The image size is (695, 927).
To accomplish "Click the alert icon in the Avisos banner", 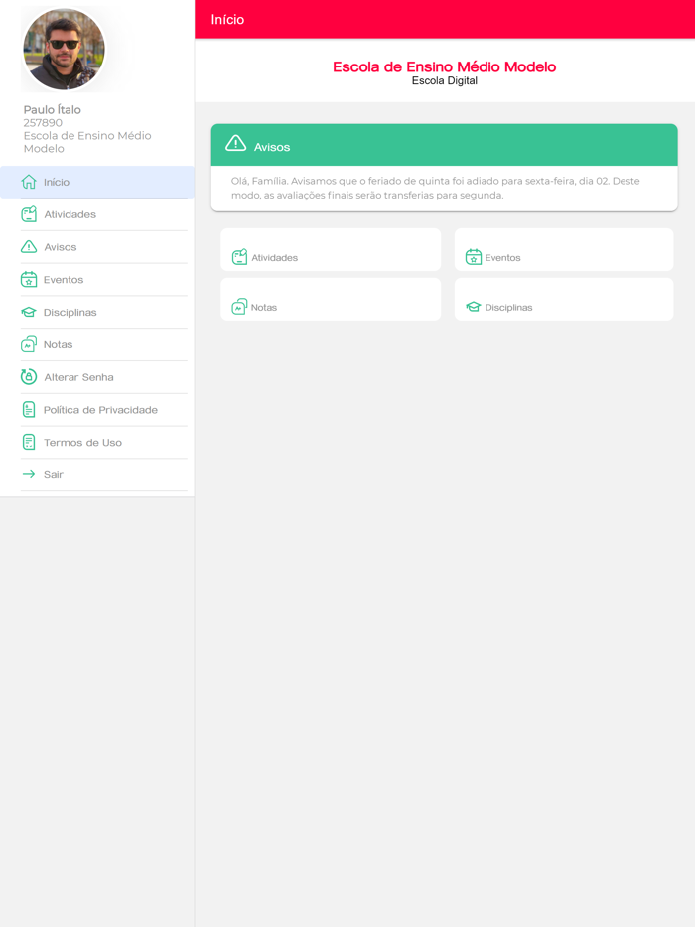I will point(235,144).
